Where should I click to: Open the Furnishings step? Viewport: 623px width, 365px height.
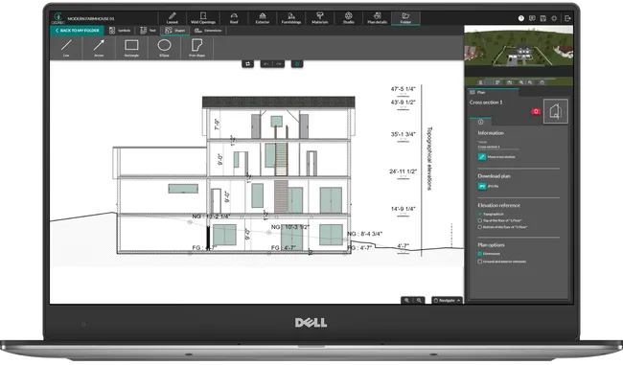(x=291, y=18)
